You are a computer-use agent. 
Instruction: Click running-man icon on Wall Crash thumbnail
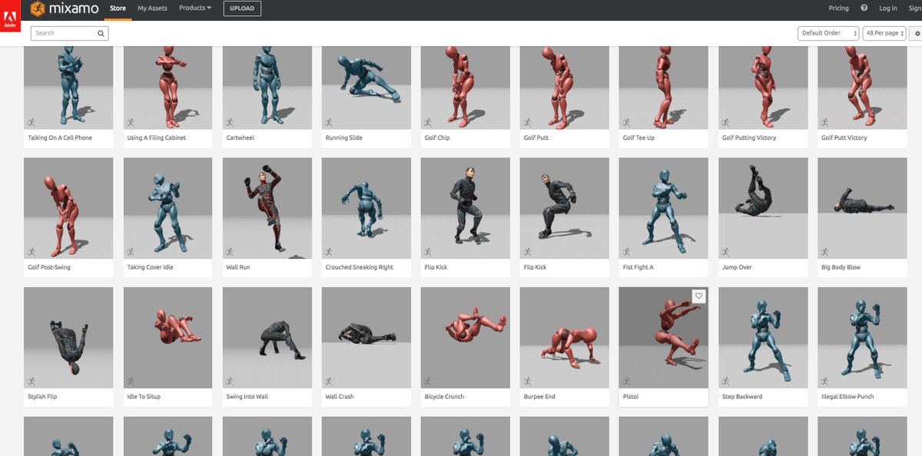(x=329, y=381)
